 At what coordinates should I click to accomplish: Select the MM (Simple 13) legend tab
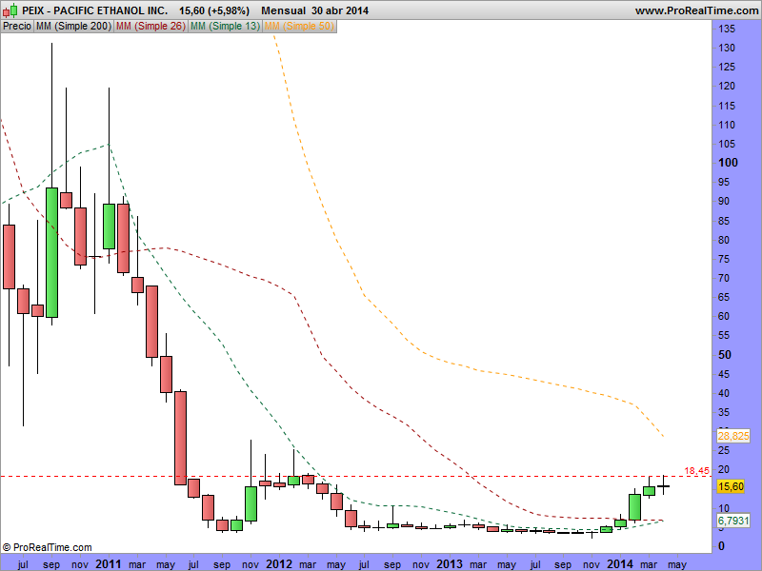coord(225,27)
